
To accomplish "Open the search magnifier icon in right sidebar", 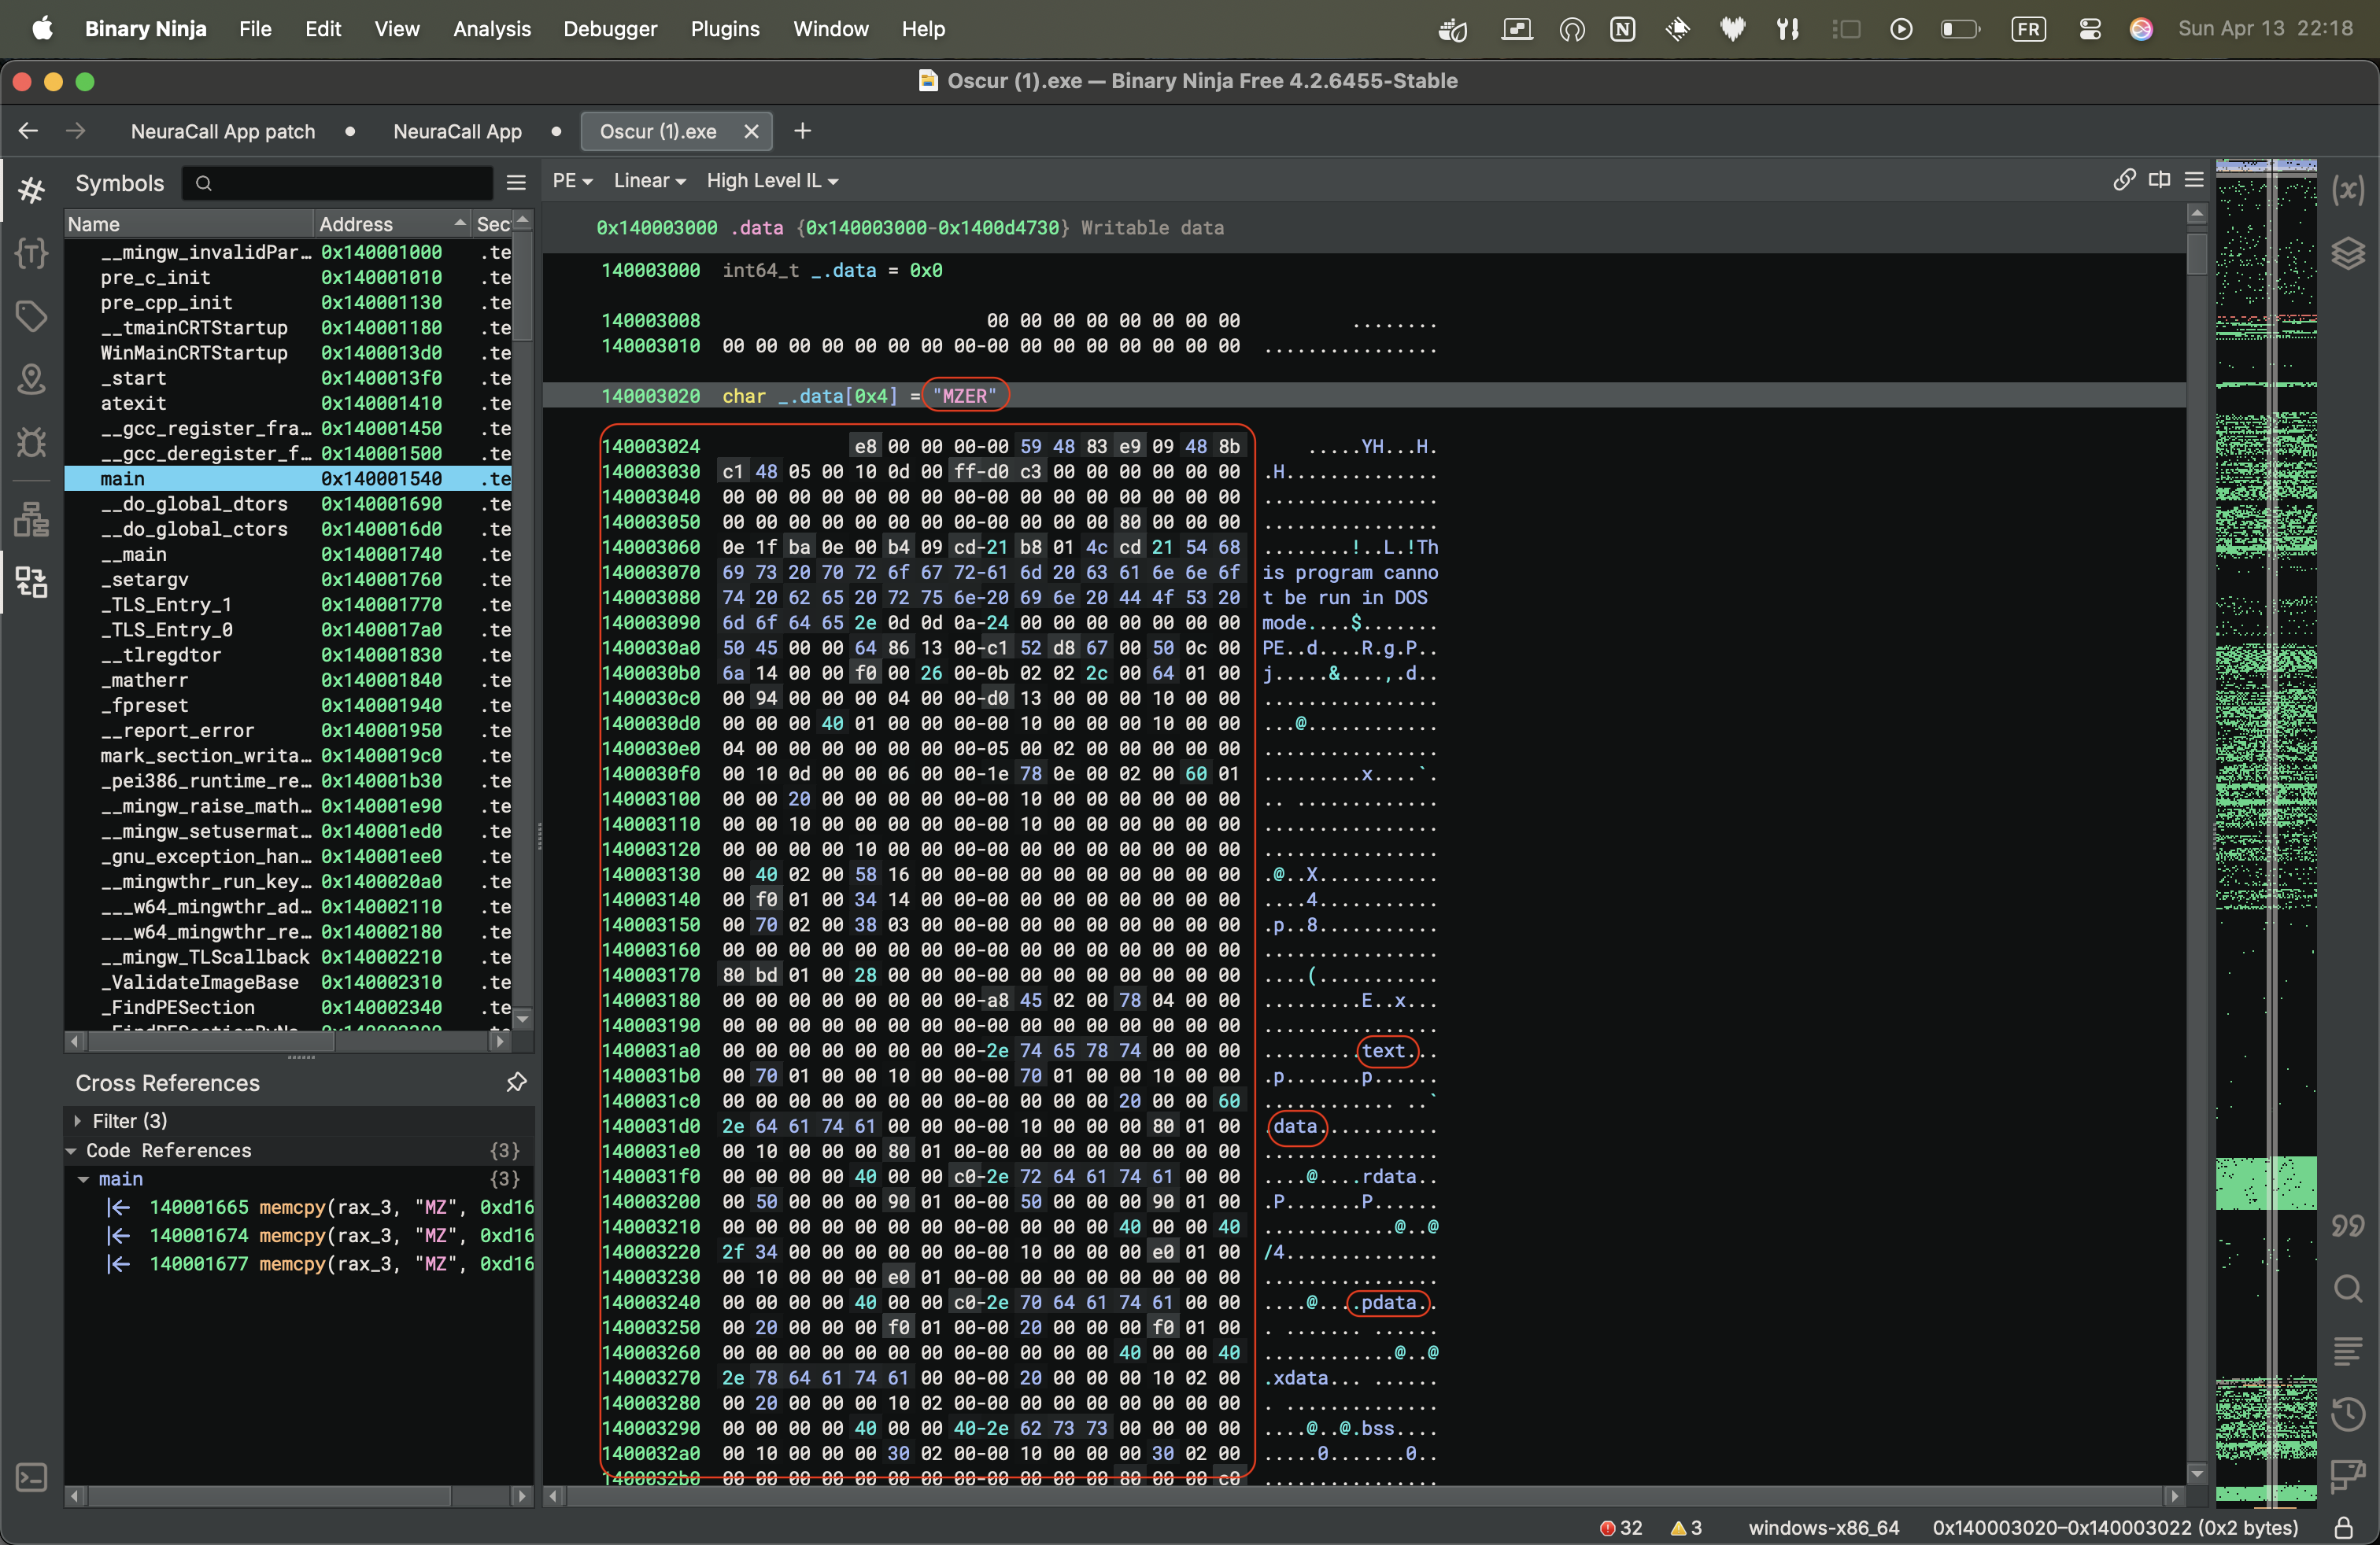I will (x=2347, y=1289).
